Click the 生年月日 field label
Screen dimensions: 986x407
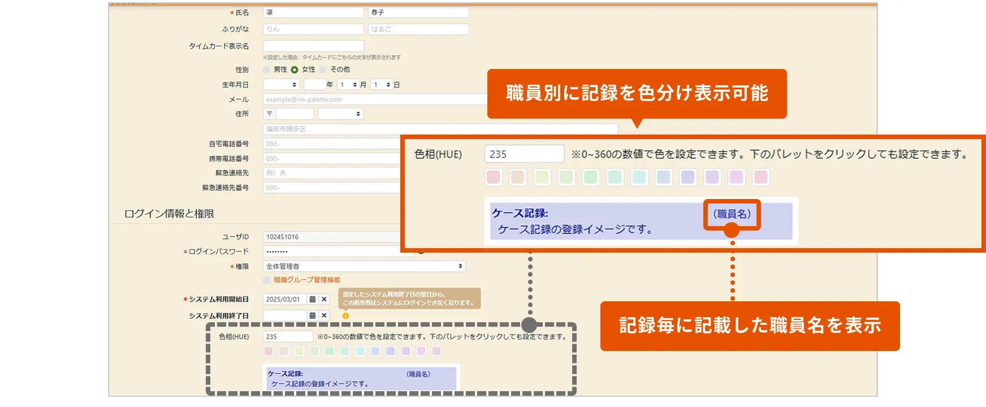(235, 84)
